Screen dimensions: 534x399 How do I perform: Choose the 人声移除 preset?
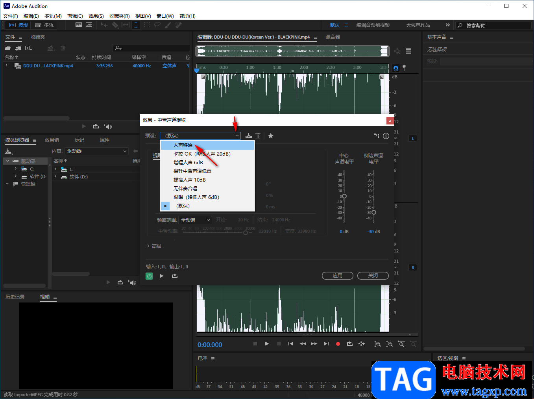pos(207,145)
